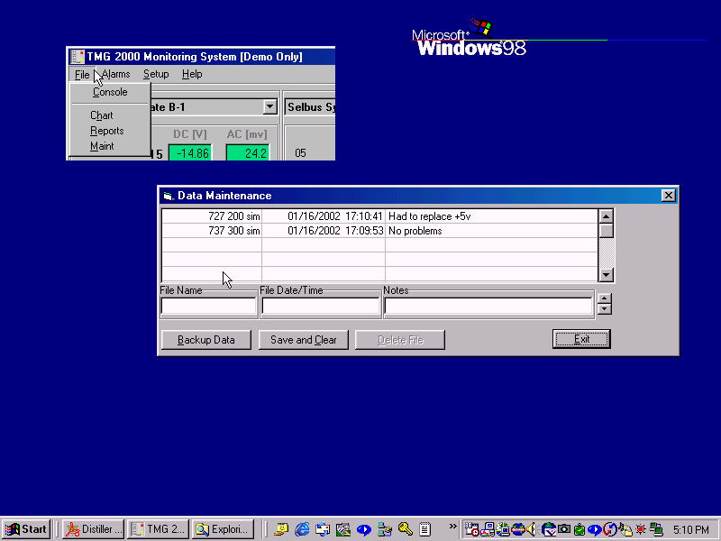The height and width of the screenshot is (541, 721).
Task: Click the Start button
Action: tap(26, 529)
